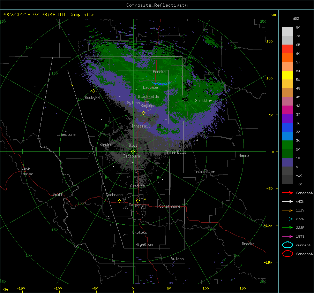Click the word current in legend
The width and height of the screenshot is (314, 293).
tap(303, 245)
